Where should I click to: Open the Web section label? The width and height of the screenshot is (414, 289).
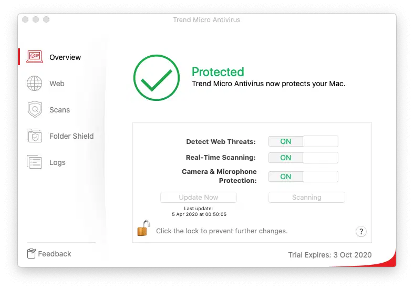click(57, 84)
